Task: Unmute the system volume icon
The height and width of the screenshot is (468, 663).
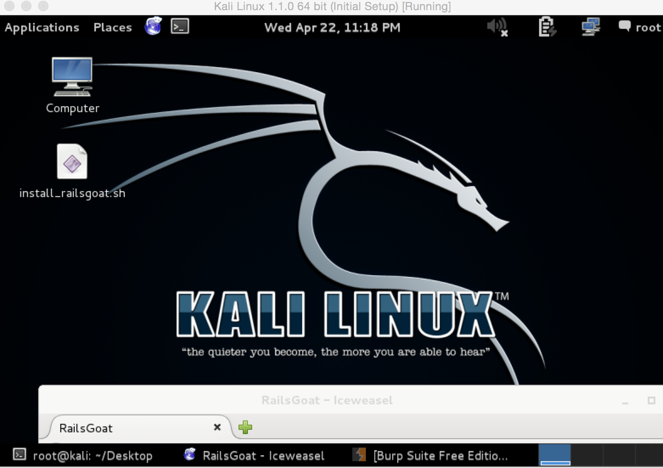Action: 496,26
